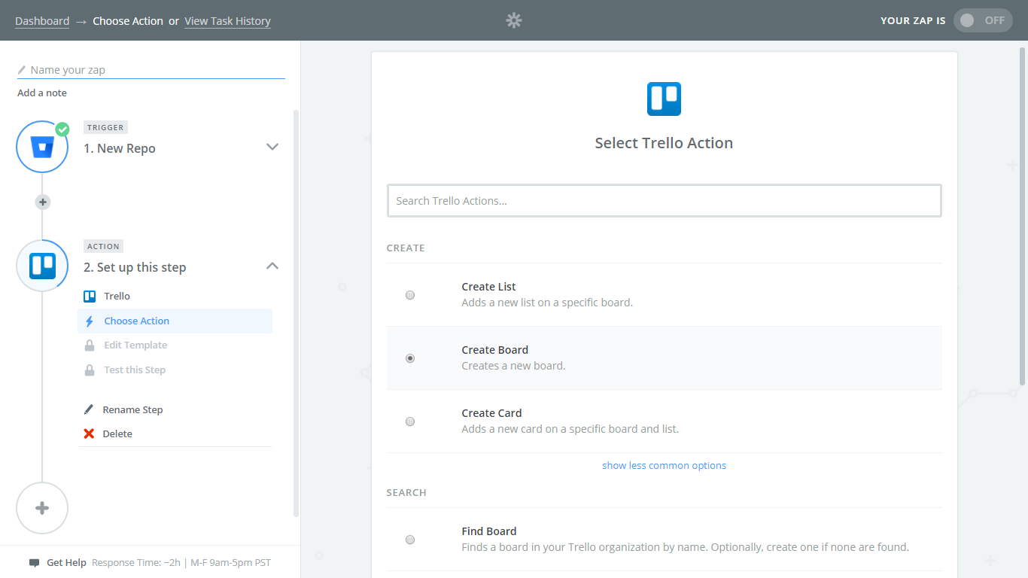Click the Create Board title text
1028x578 pixels.
495,350
